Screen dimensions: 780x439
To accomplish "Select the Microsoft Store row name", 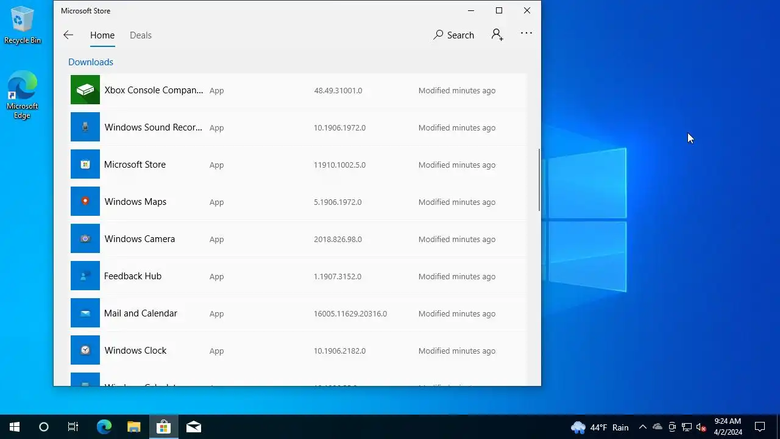I will click(x=135, y=165).
